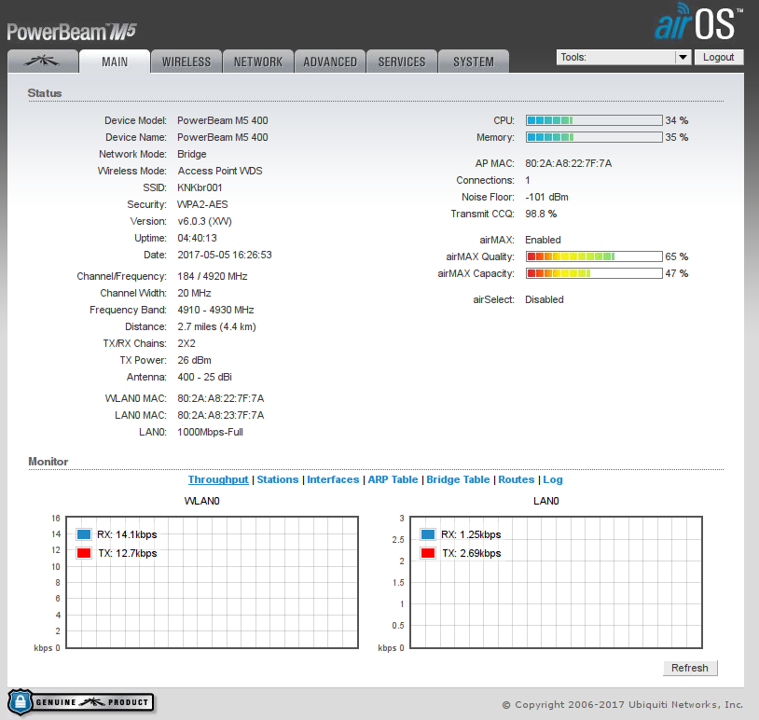This screenshot has width=759, height=720.
Task: Open the Routes link
Action: pyautogui.click(x=517, y=479)
